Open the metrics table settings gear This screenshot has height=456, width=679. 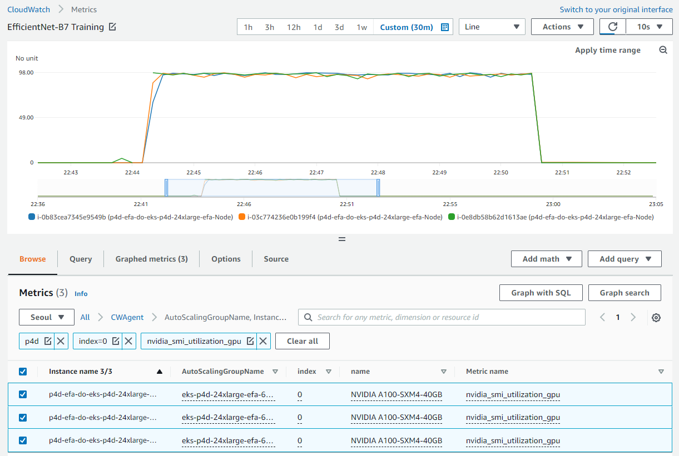coord(656,318)
